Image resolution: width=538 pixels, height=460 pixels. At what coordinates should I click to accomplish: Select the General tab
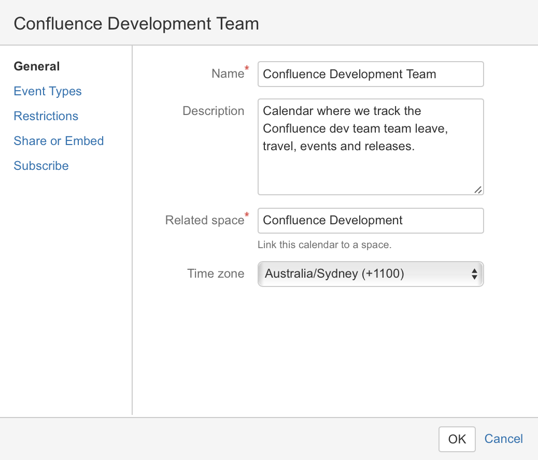coord(37,66)
